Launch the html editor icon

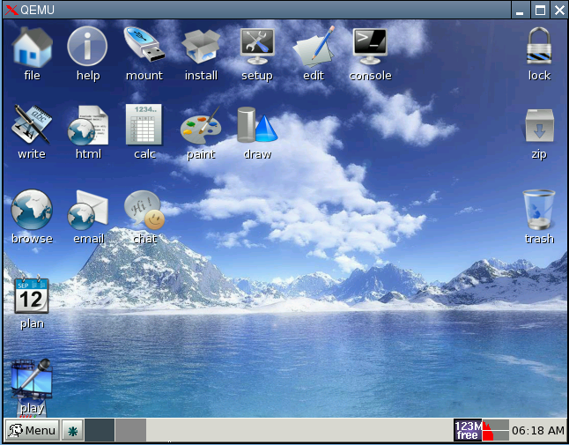pyautogui.click(x=88, y=126)
